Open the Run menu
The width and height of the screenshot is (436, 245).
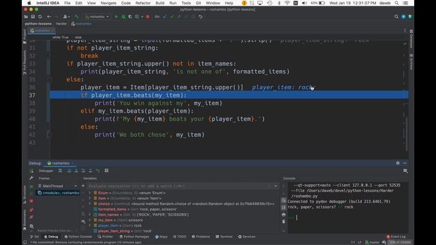point(172,3)
